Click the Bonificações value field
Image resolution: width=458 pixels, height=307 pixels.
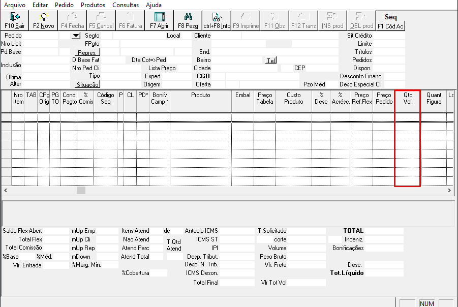click(x=384, y=248)
